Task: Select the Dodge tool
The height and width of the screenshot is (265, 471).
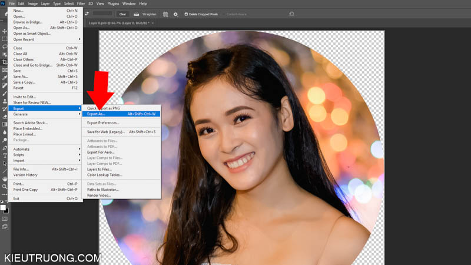Action: pyautogui.click(x=5, y=140)
